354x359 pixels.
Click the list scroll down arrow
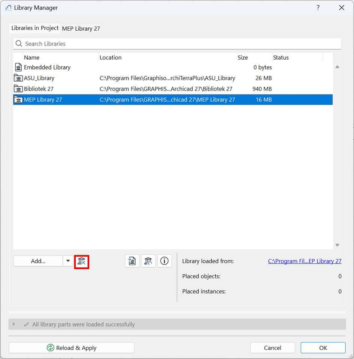[337, 245]
